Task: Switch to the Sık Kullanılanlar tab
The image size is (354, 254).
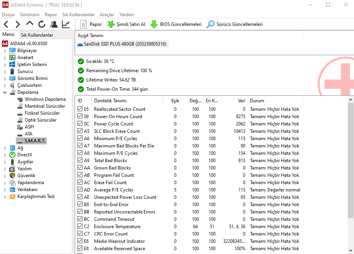Action: coord(37,35)
